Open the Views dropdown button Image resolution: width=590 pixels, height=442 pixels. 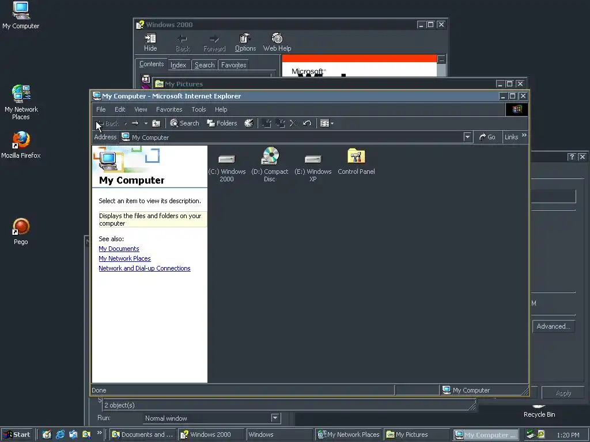tap(327, 123)
